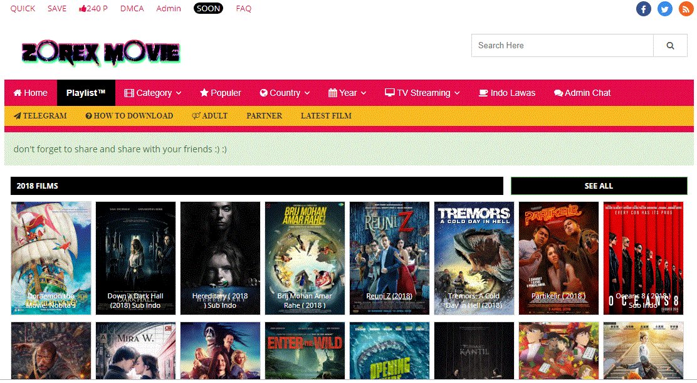697x383 pixels.
Task: Open the Enter the Wild poster
Action: click(x=305, y=350)
